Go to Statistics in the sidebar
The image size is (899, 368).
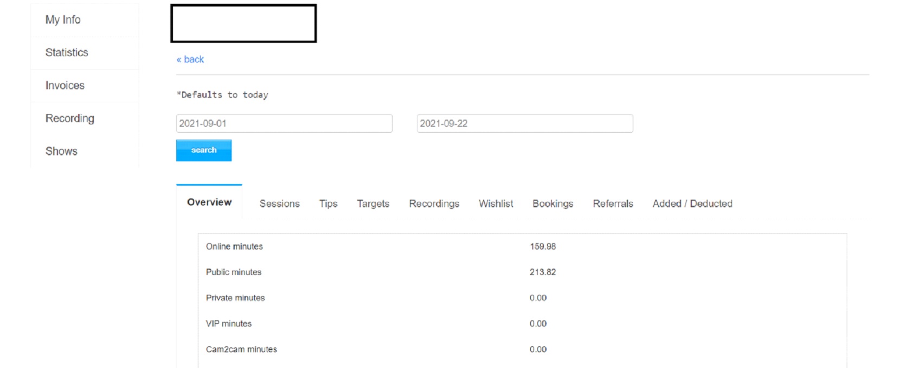click(67, 52)
